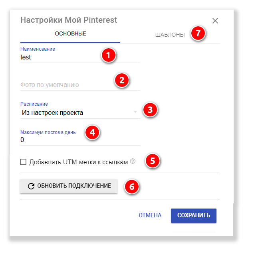This screenshot has width=258, height=254.
Task: Select the Основные tab
Action: point(70,33)
